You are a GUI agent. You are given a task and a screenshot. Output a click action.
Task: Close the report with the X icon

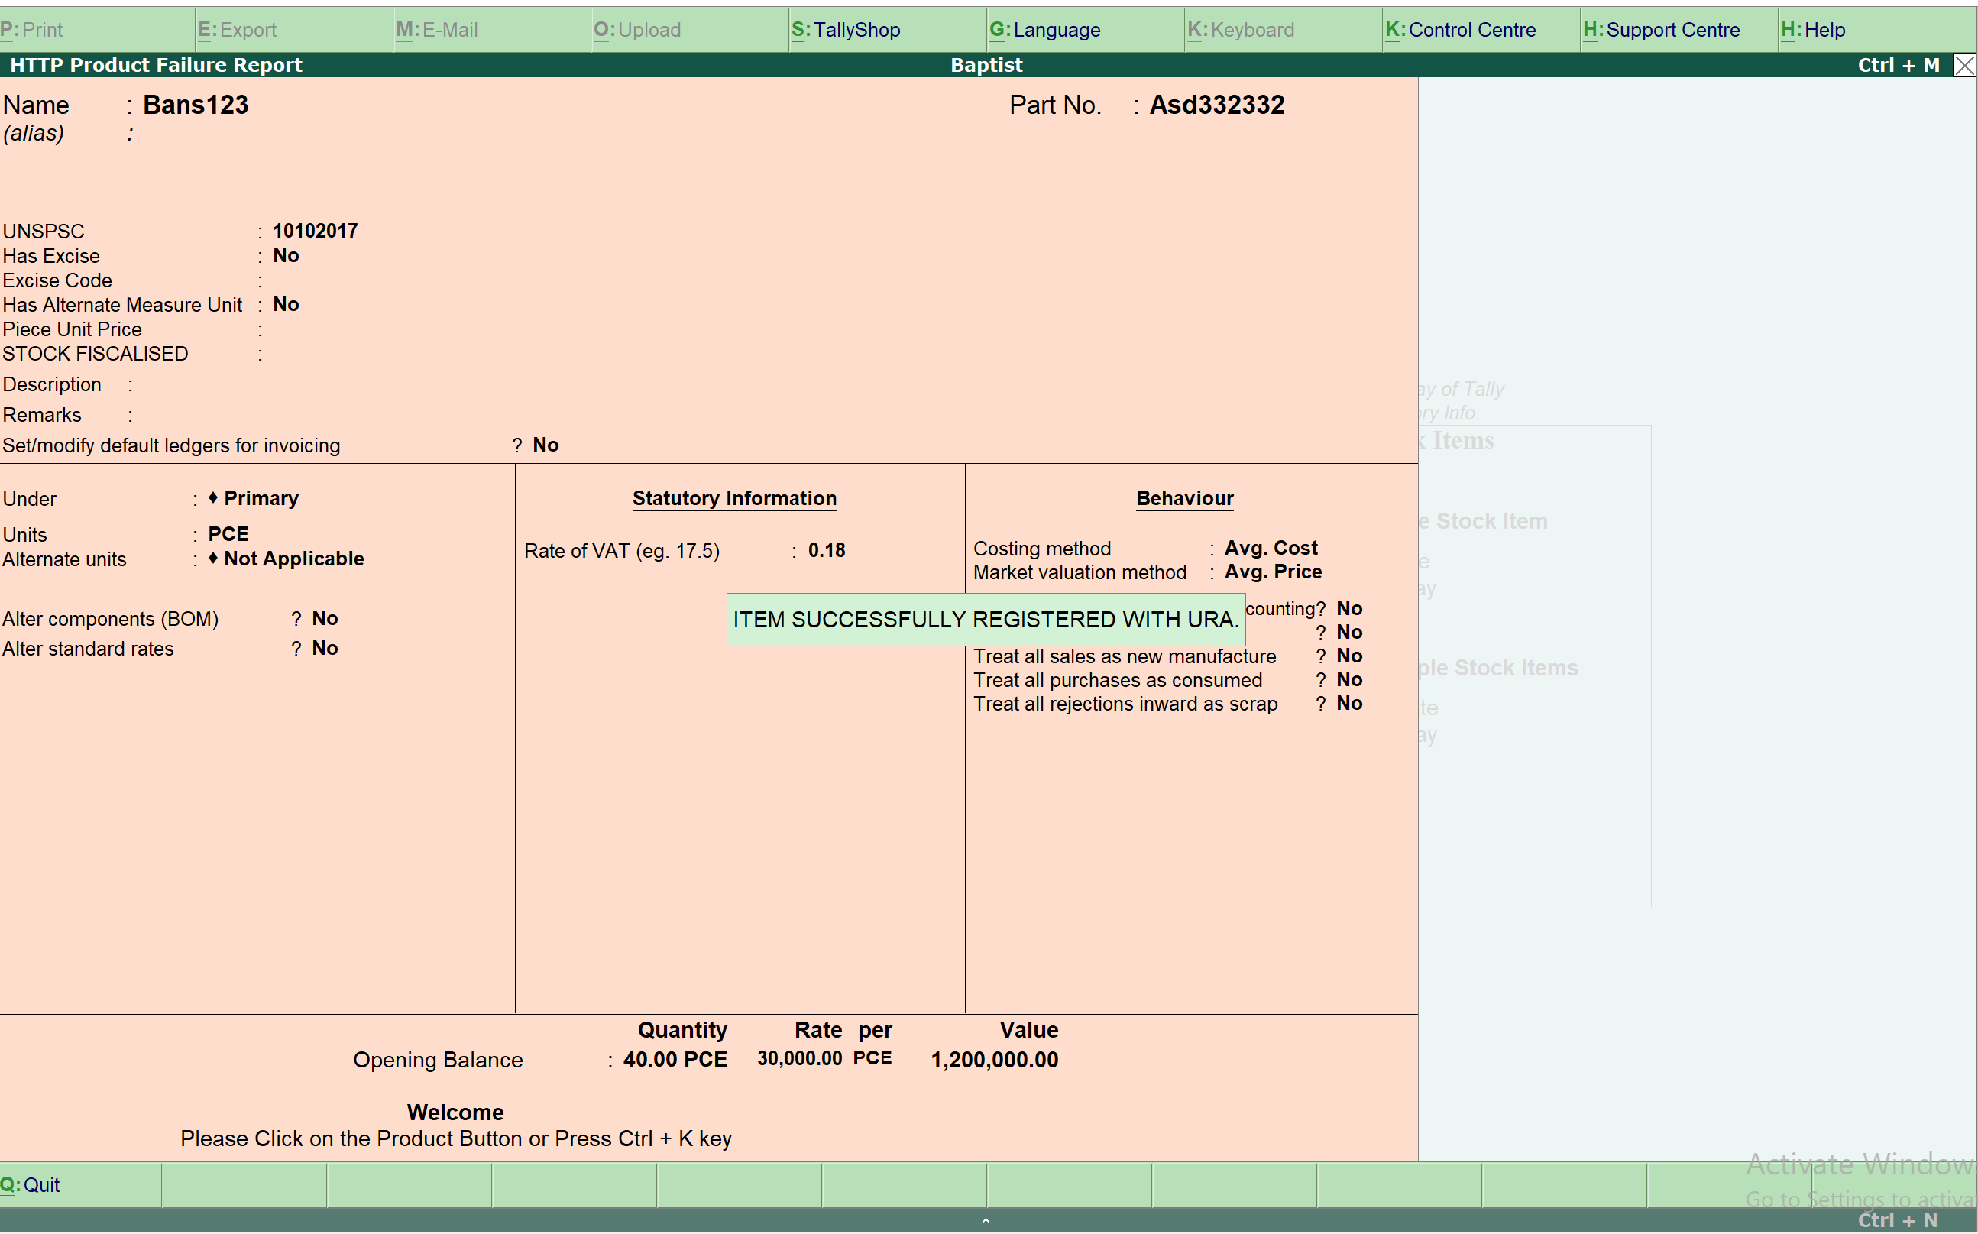[x=1964, y=65]
